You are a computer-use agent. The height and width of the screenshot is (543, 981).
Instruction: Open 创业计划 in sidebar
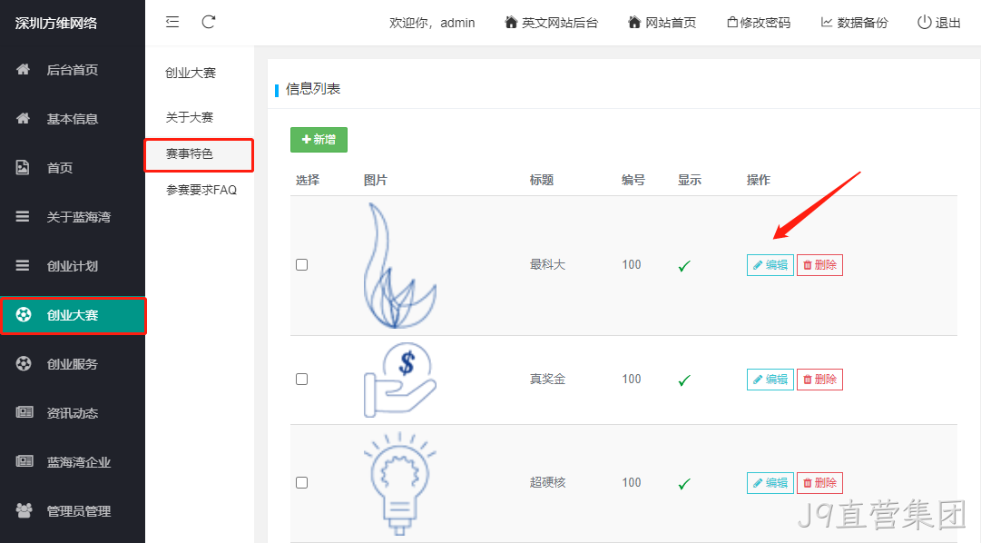tap(73, 265)
